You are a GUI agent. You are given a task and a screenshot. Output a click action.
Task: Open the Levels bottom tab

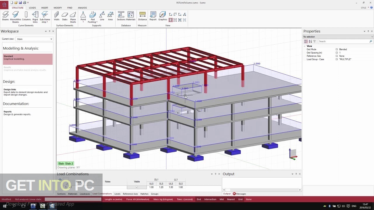117,194
